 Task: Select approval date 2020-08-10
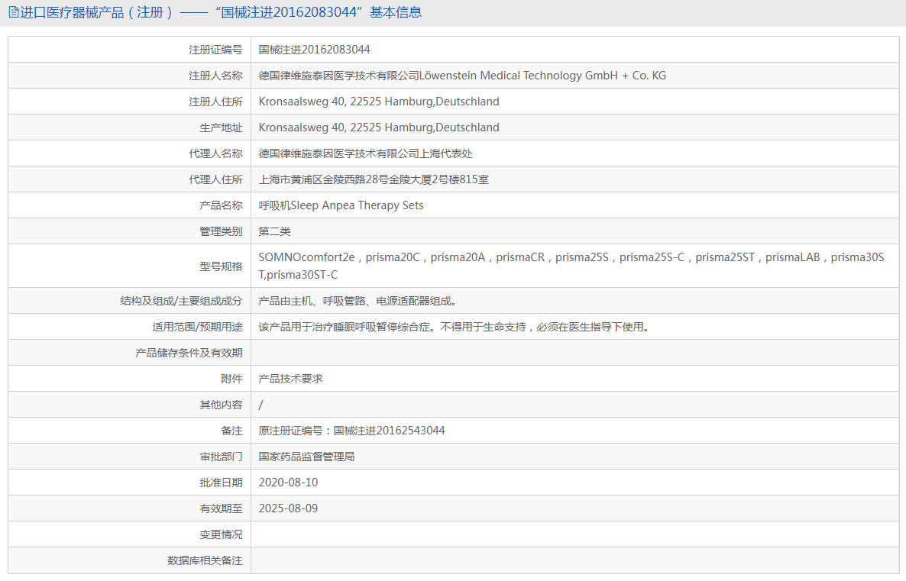point(288,483)
